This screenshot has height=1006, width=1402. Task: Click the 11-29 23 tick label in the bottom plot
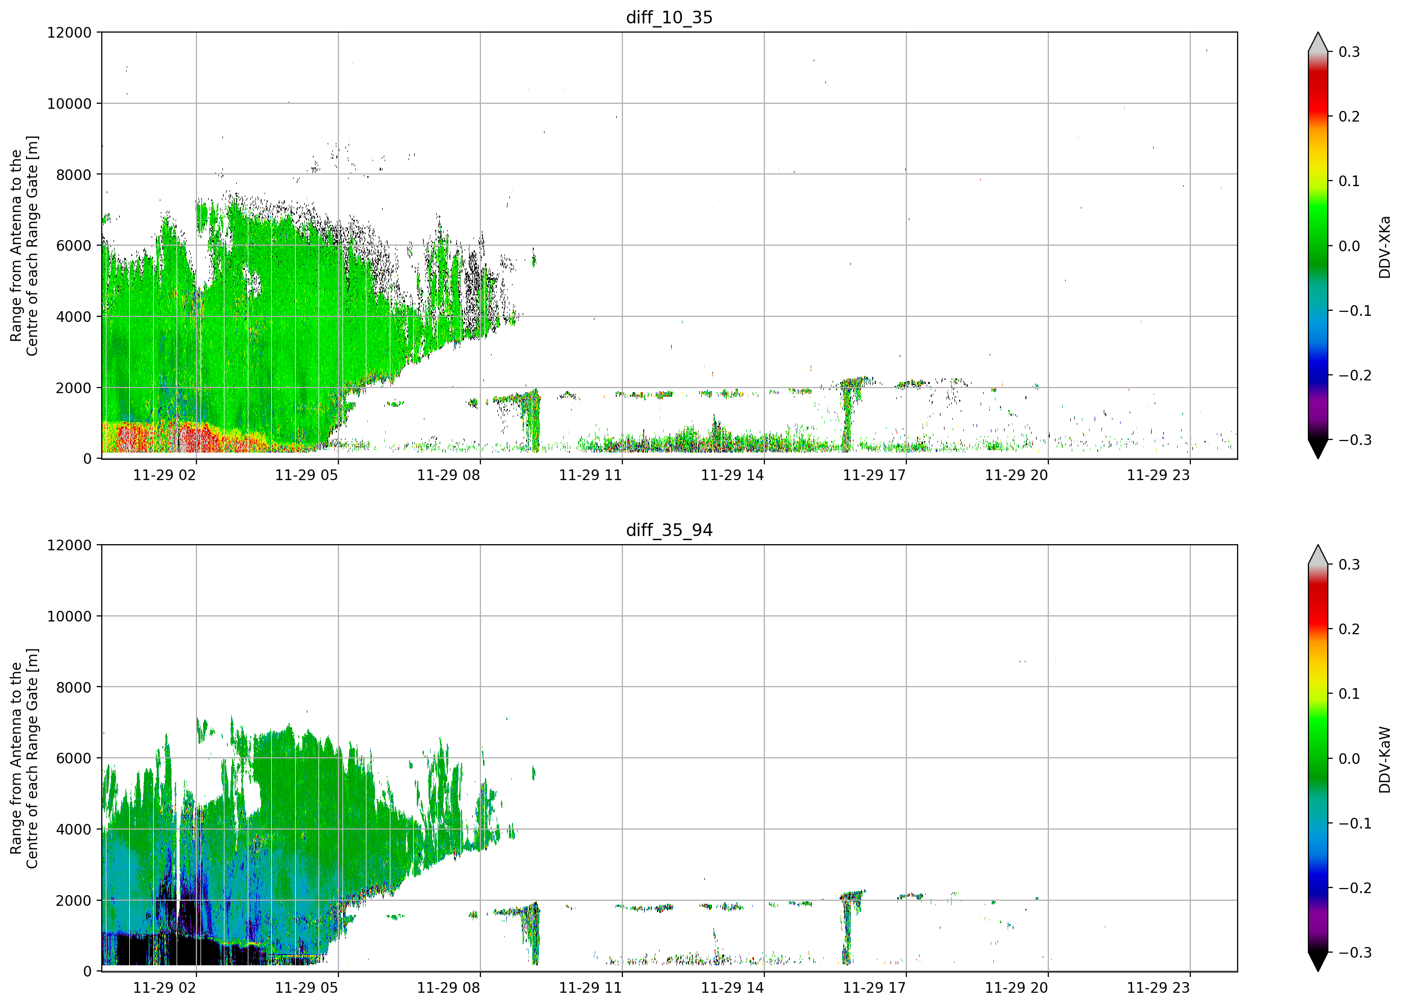pos(1158,988)
